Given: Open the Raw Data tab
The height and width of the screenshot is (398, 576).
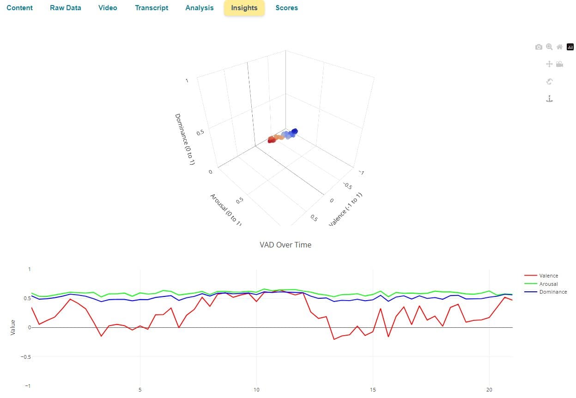Looking at the screenshot, I should [65, 8].
